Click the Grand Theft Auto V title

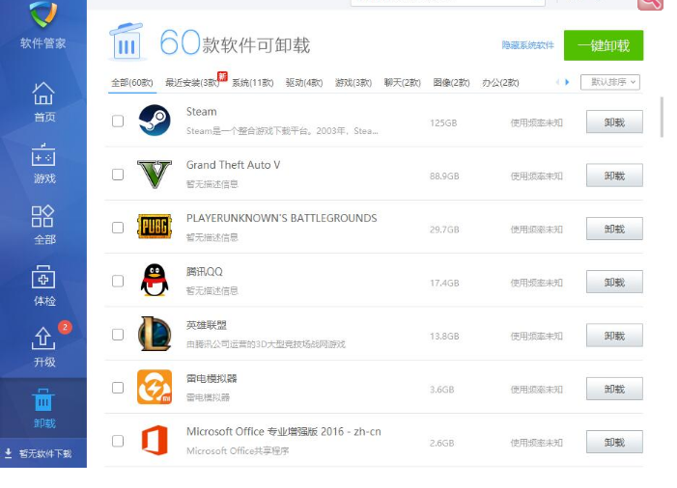tap(233, 165)
